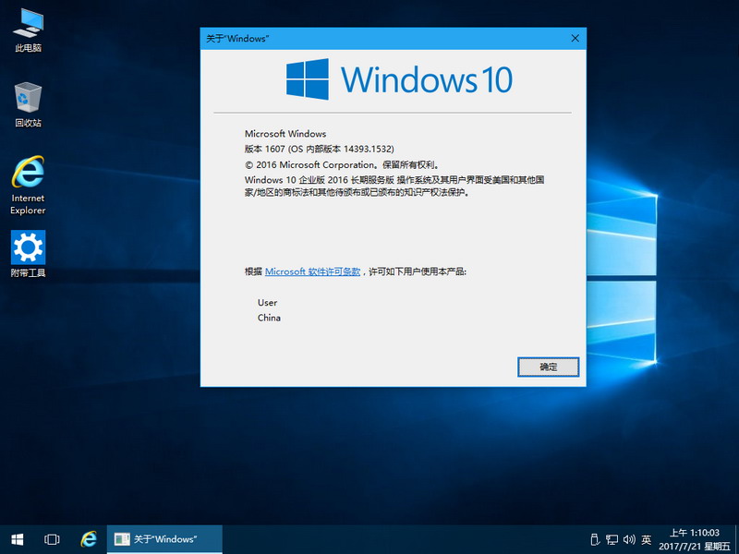Select the 附带工具 gear desktop icon
Screen dimensions: 739x554
[x=29, y=254]
